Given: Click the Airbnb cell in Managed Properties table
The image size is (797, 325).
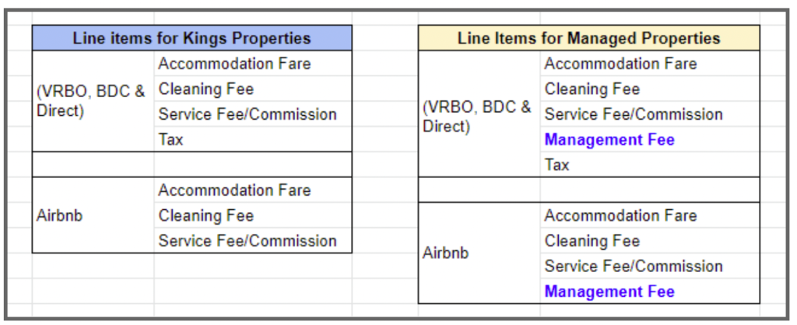Looking at the screenshot, I should tap(445, 253).
